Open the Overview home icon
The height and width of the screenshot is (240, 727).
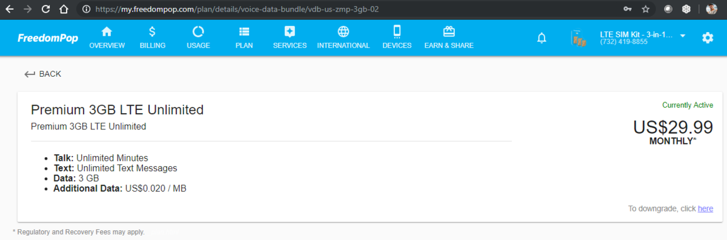click(107, 31)
